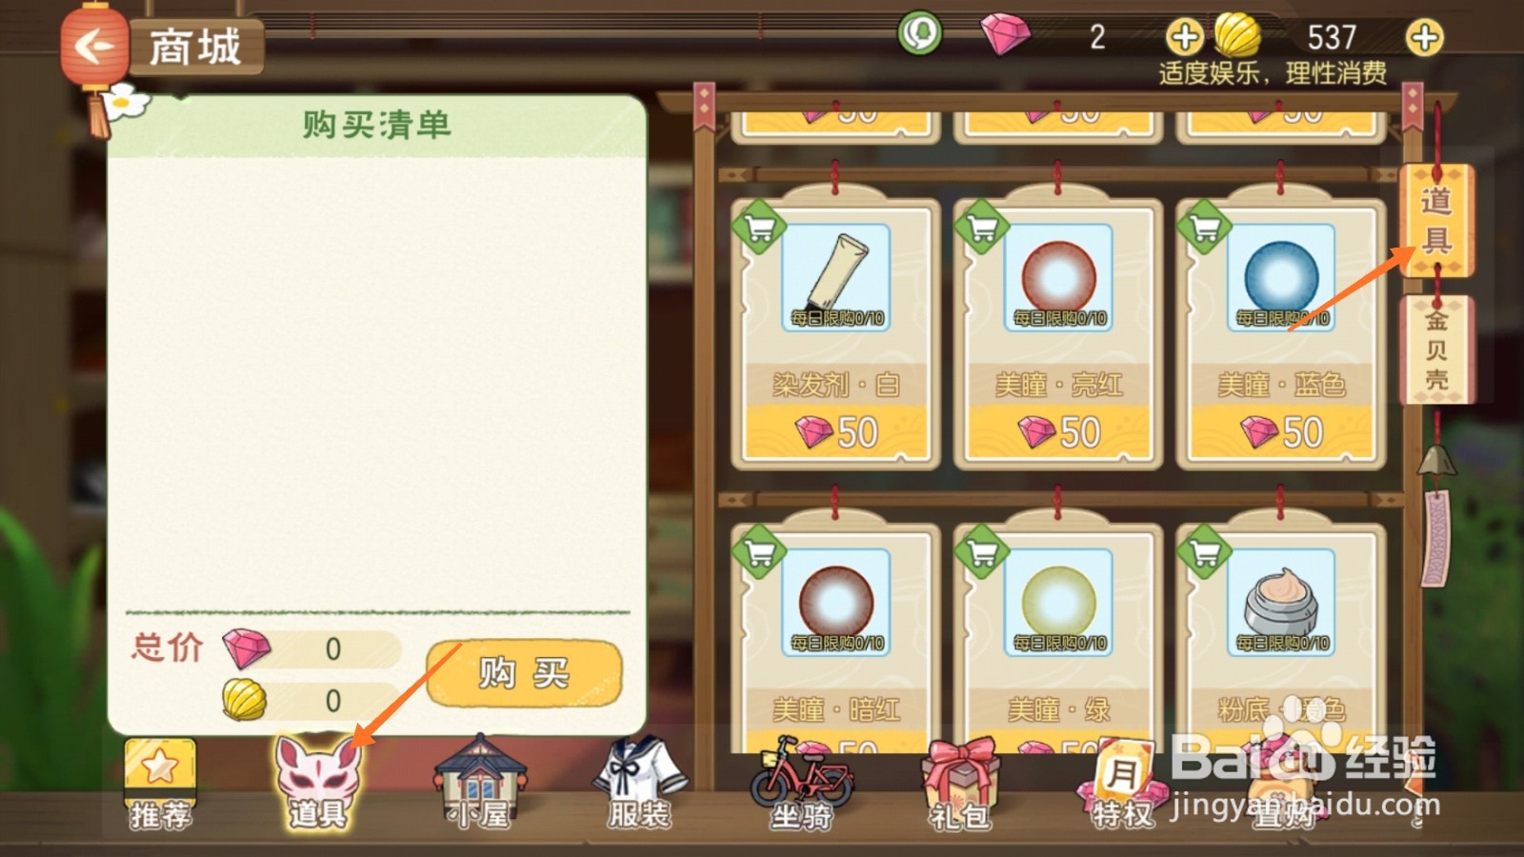1524x857 pixels.
Task: Select the 美瞳·暗红 item card
Action: [x=835, y=636]
